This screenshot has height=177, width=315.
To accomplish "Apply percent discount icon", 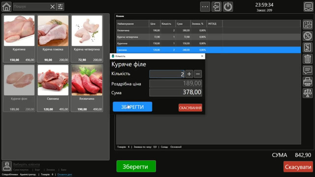I will click(308, 36).
